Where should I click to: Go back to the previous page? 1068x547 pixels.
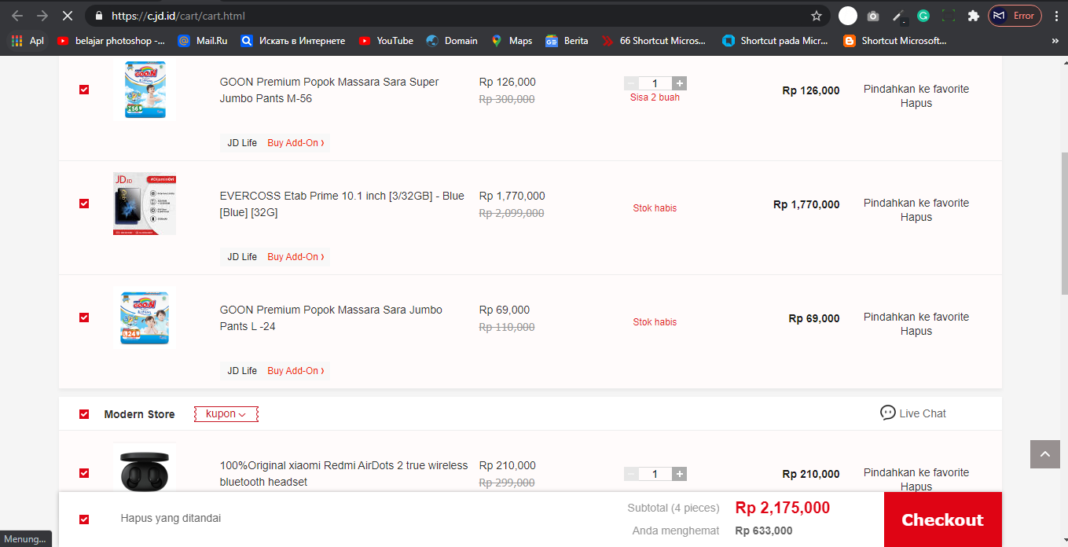(17, 16)
